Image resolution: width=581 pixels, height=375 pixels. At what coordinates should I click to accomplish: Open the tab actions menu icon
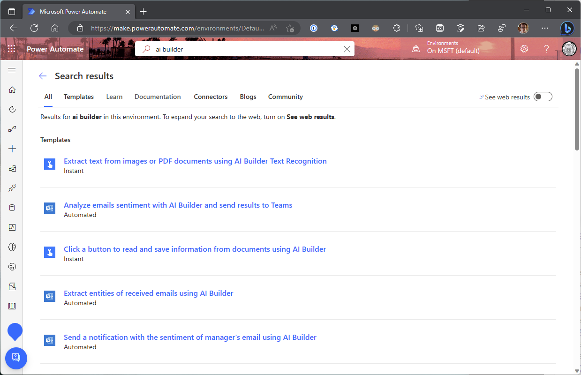[12, 11]
